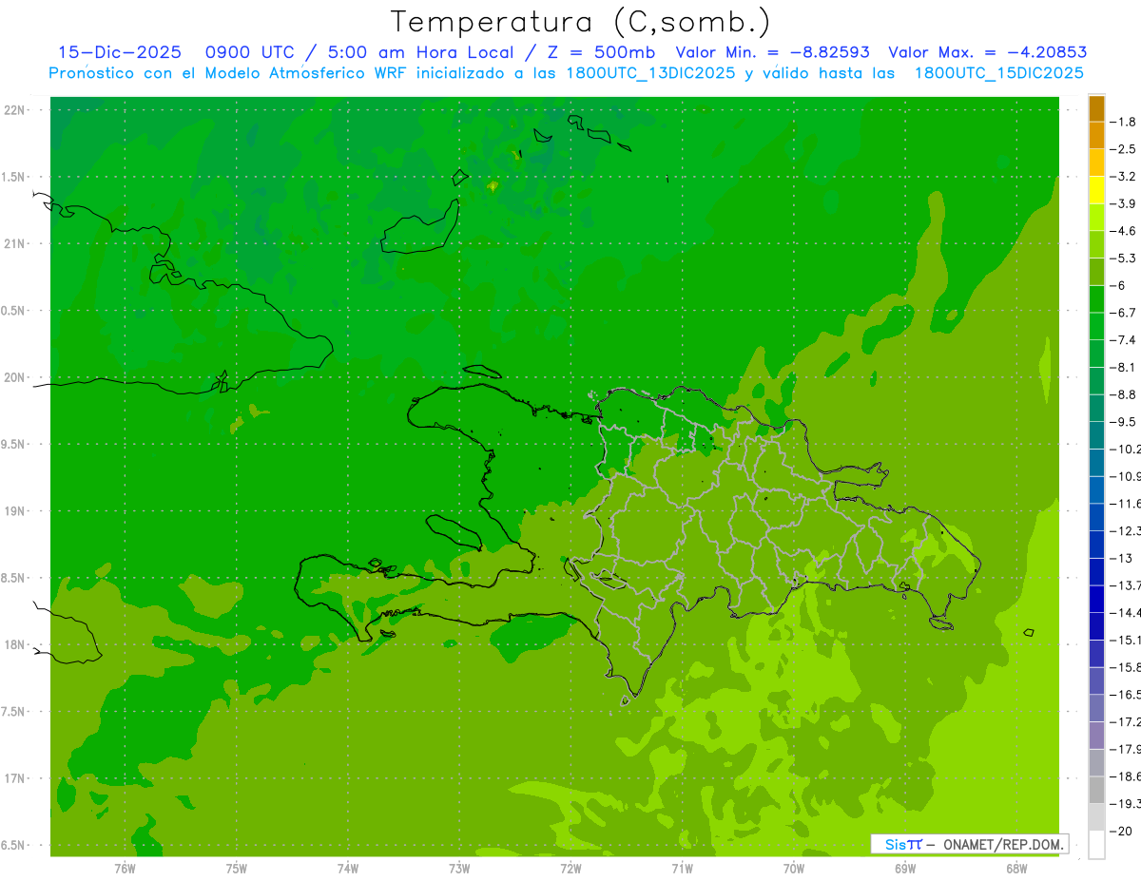
Task: Click the "Valor Min. = -8.82593" value
Action: pos(772,52)
